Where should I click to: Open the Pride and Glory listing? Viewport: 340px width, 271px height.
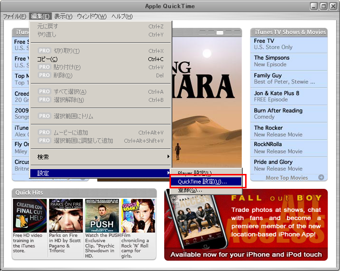(x=289, y=165)
